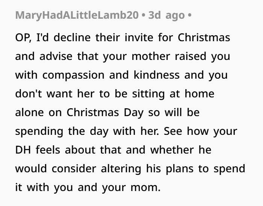Click the word 'plans' in comment

click(x=180, y=169)
